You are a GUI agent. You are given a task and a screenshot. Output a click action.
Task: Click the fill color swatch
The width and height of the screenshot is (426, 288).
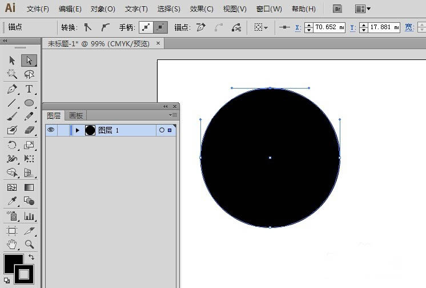13,264
